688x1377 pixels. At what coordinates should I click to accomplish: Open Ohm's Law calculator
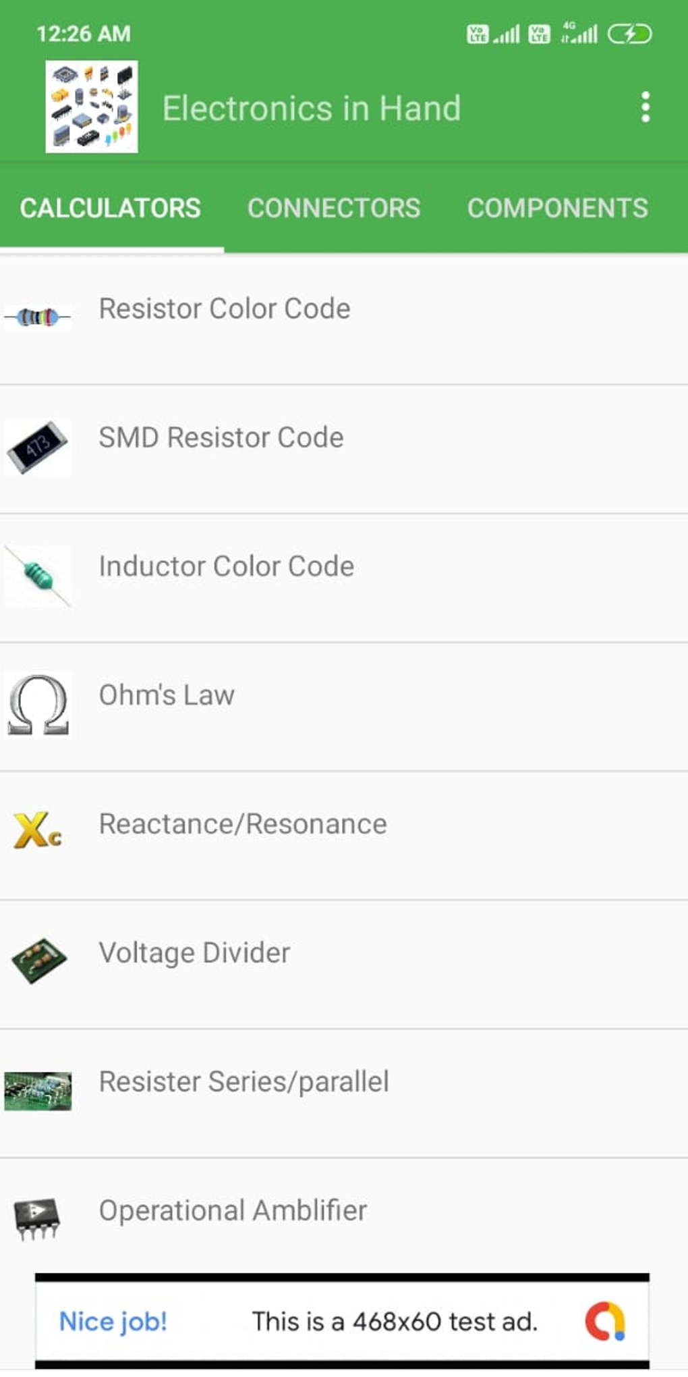[167, 695]
